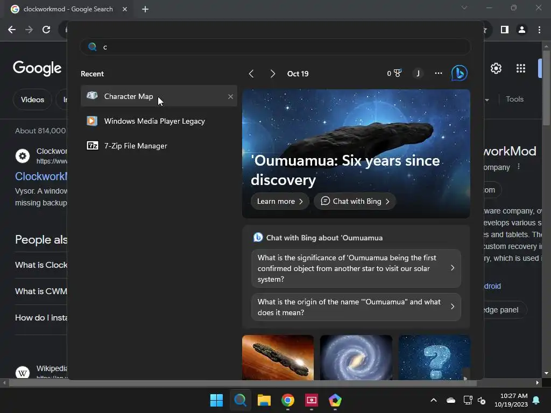Open account J profile button
The height and width of the screenshot is (413, 551).
(x=418, y=73)
